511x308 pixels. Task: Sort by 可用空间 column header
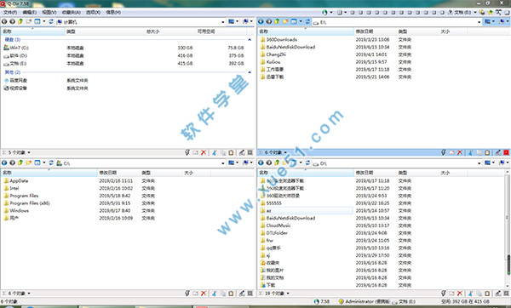tap(206, 31)
